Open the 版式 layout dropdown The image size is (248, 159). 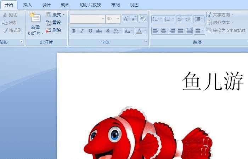click(55, 15)
